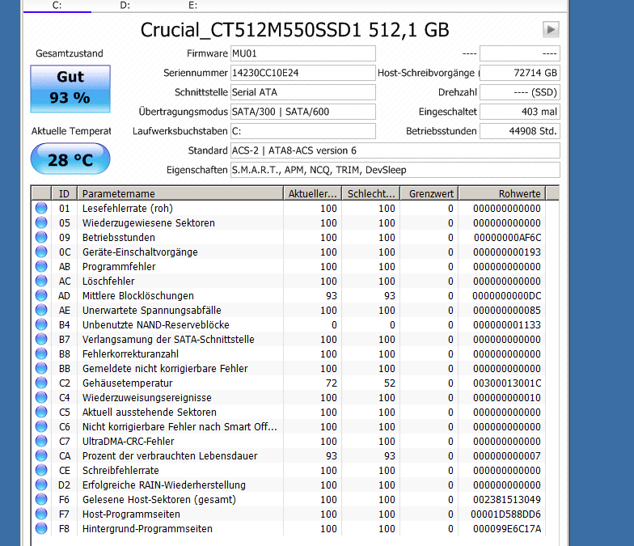Screen dimensions: 634x546
Task: Click the Schlecht... column header
Action: pos(370,194)
